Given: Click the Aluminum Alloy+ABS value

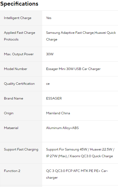Looking at the screenshot, I should [x=62, y=128].
